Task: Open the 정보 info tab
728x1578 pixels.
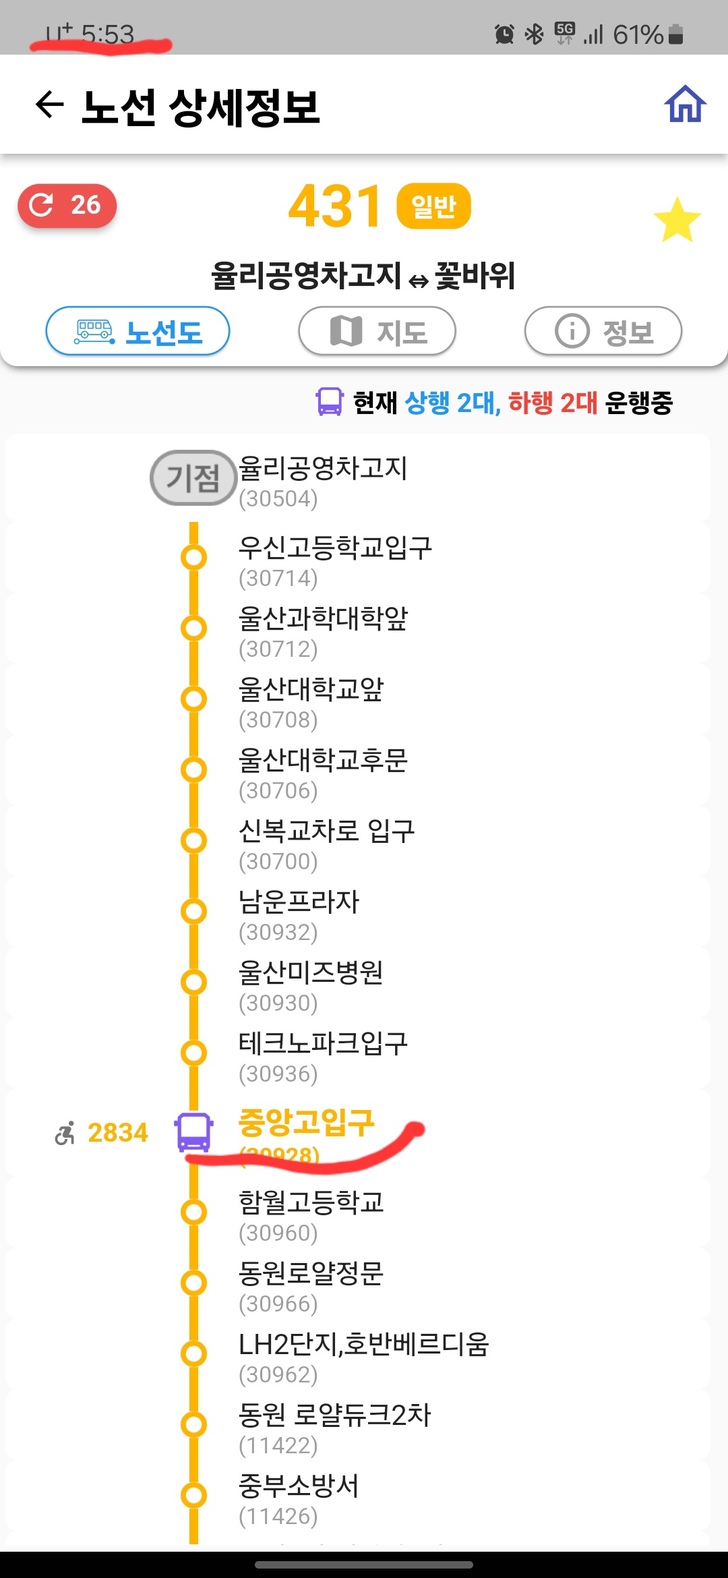Action: [603, 331]
